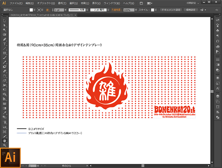Open the variable width profile (均等) dropdown
This screenshot has width=222, height=168.
tap(87, 10)
